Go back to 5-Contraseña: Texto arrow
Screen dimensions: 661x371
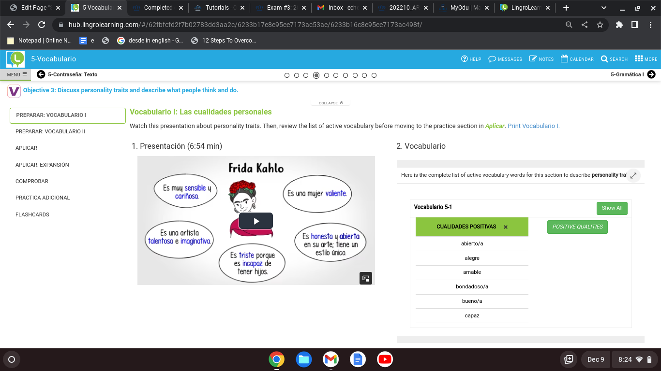41,74
